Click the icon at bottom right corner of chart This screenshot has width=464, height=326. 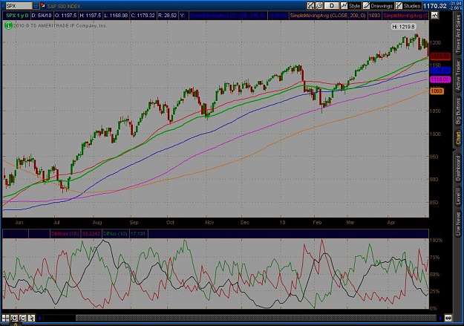click(448, 319)
